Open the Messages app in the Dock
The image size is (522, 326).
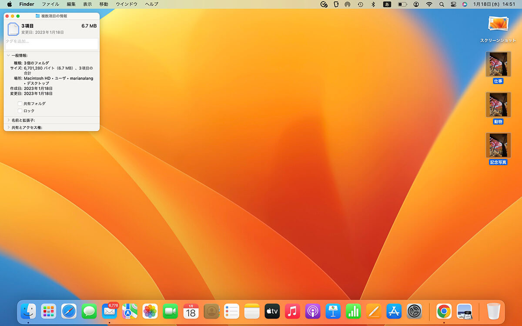[89, 311]
